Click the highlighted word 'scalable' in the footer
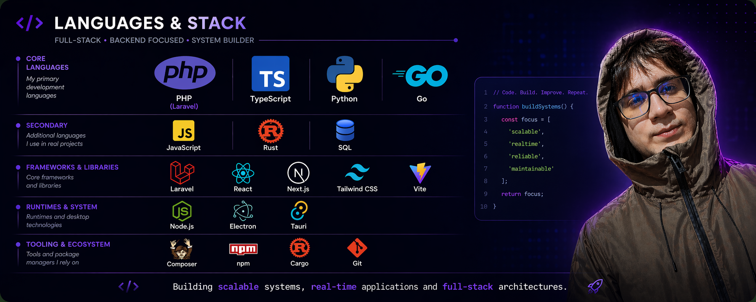 [238, 287]
